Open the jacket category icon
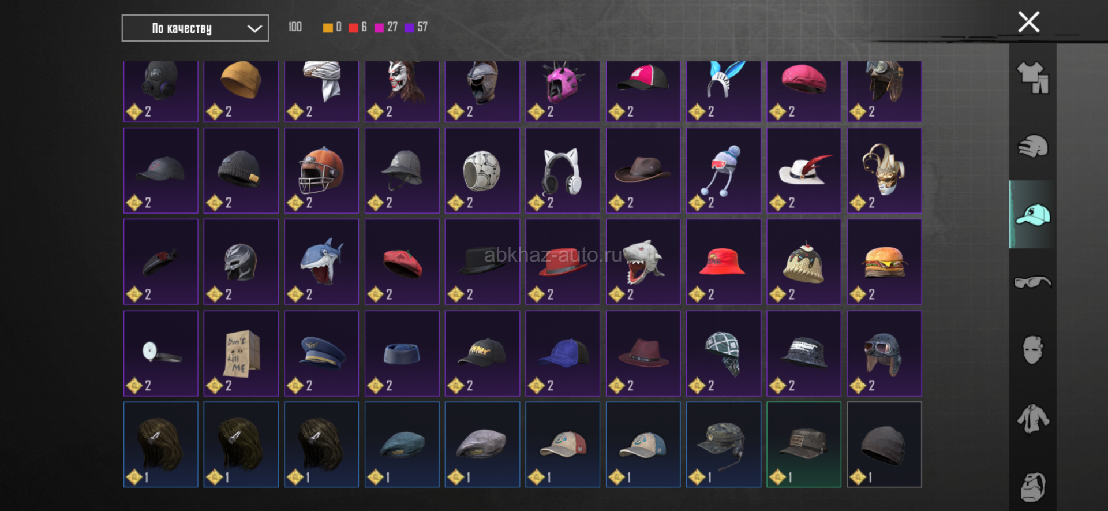This screenshot has height=511, width=1108. 1032,419
